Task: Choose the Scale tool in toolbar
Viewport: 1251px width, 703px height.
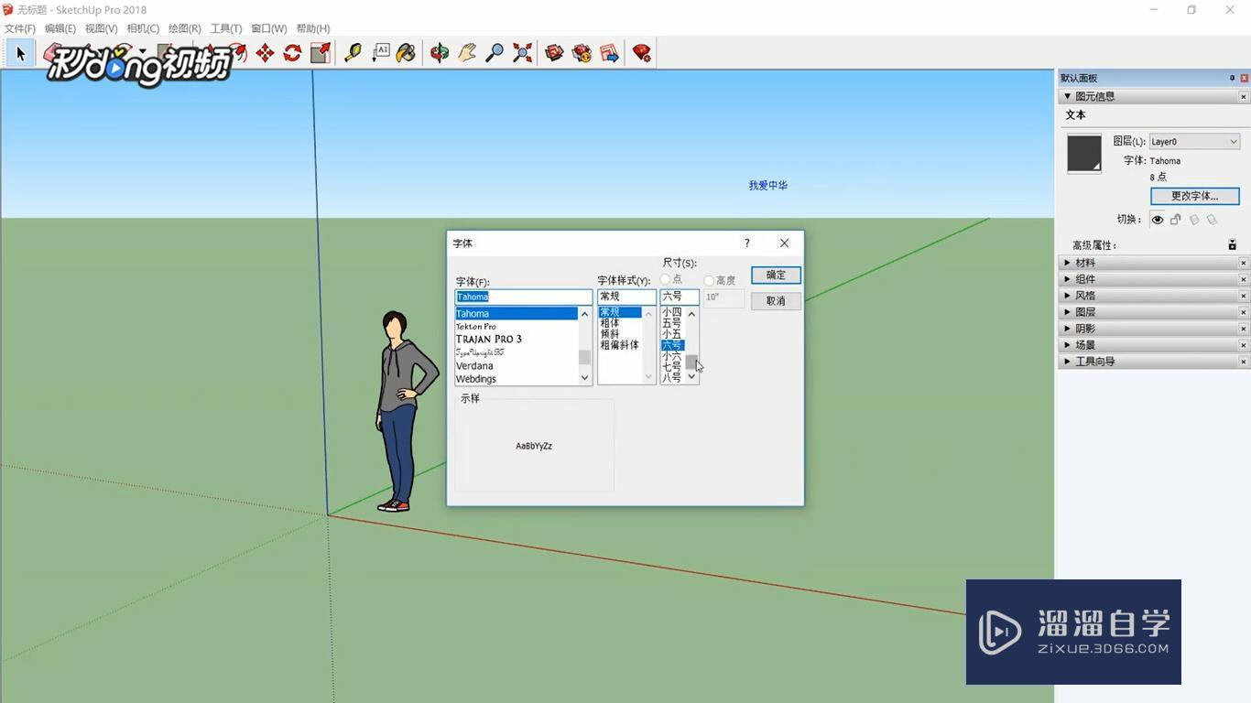Action: (320, 53)
